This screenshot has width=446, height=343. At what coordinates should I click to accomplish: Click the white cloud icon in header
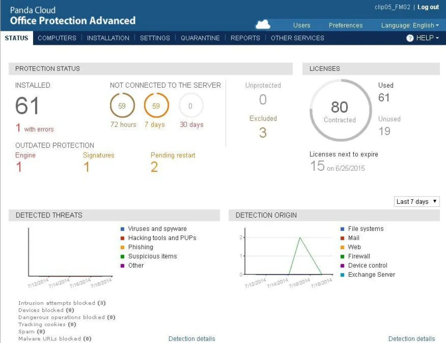(x=263, y=25)
